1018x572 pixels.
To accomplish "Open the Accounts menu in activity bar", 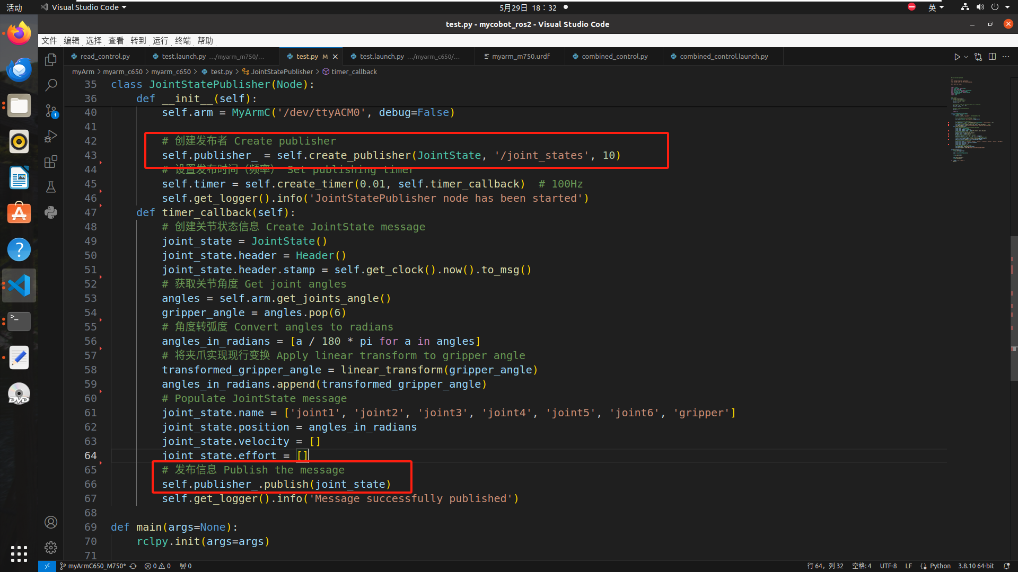I will coord(51,522).
